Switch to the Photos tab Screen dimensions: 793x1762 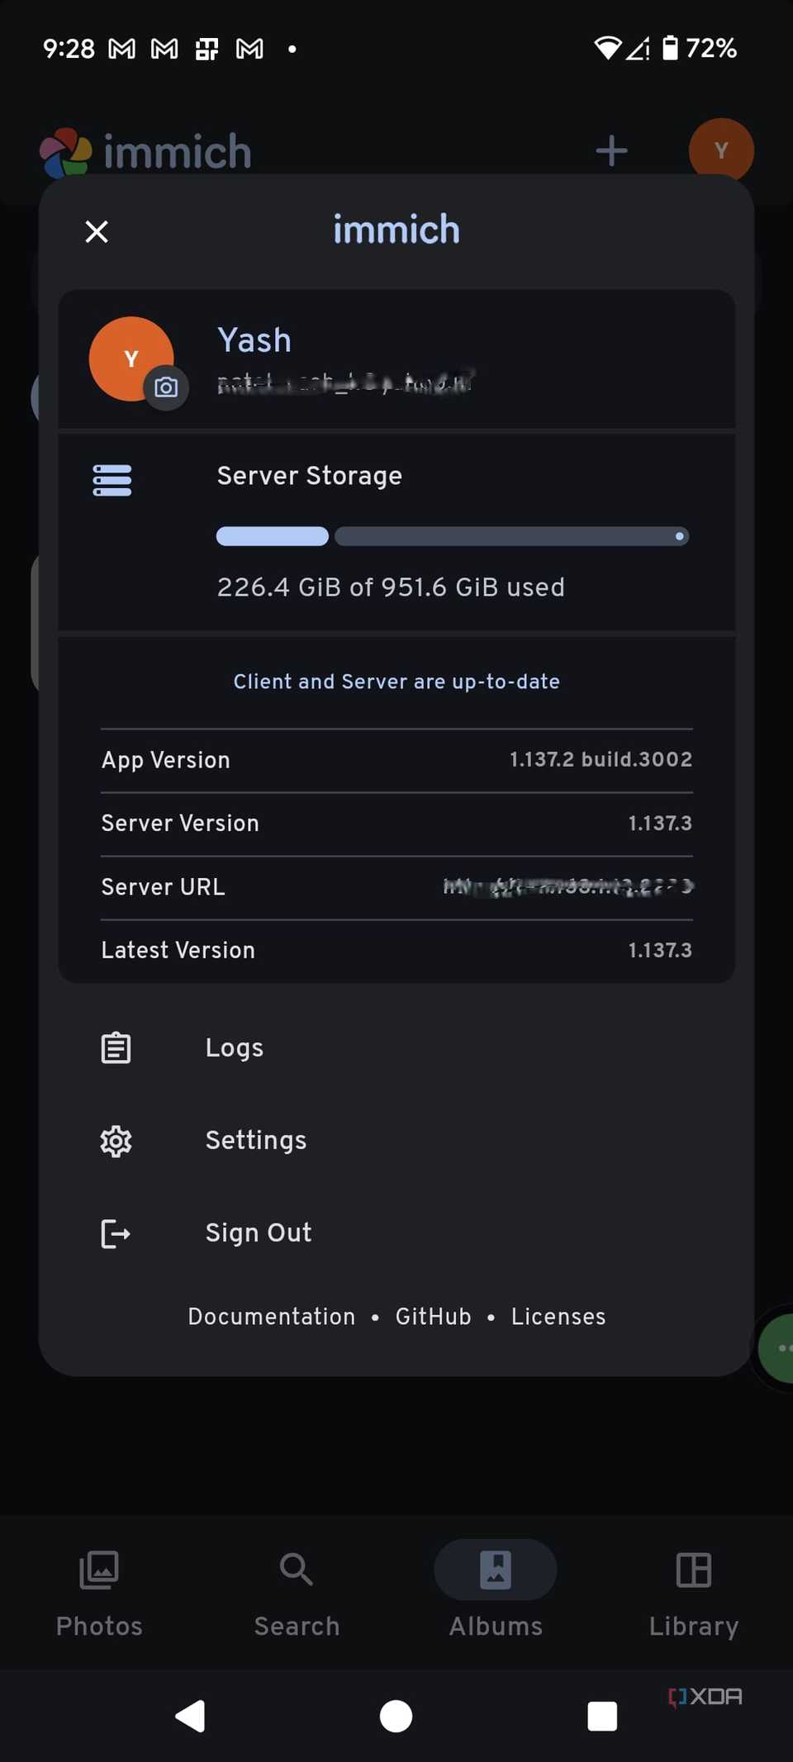pyautogui.click(x=99, y=1590)
